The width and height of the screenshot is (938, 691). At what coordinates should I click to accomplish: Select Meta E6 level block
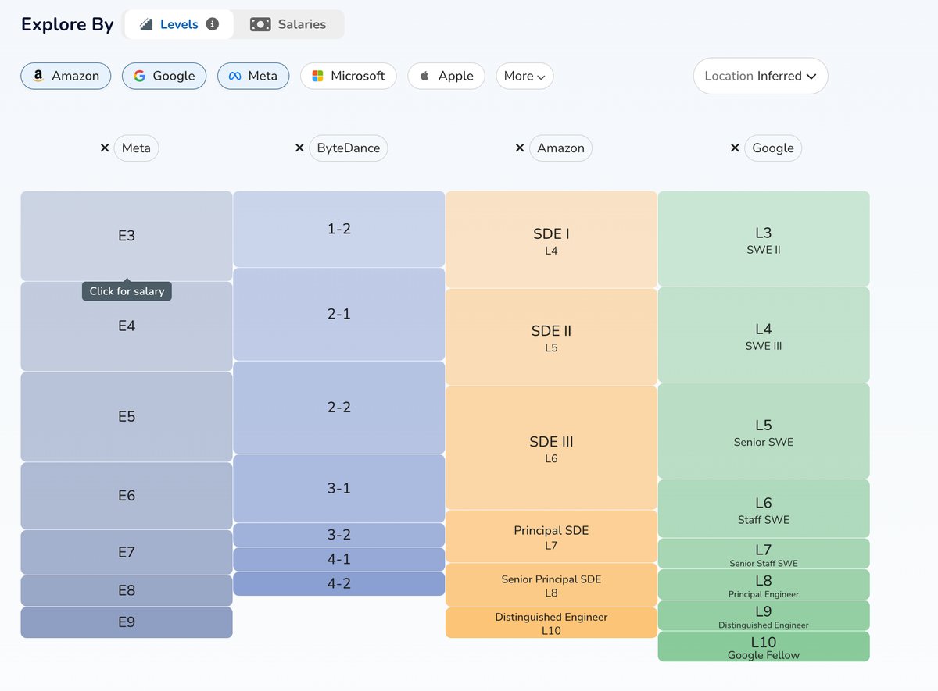pyautogui.click(x=127, y=496)
